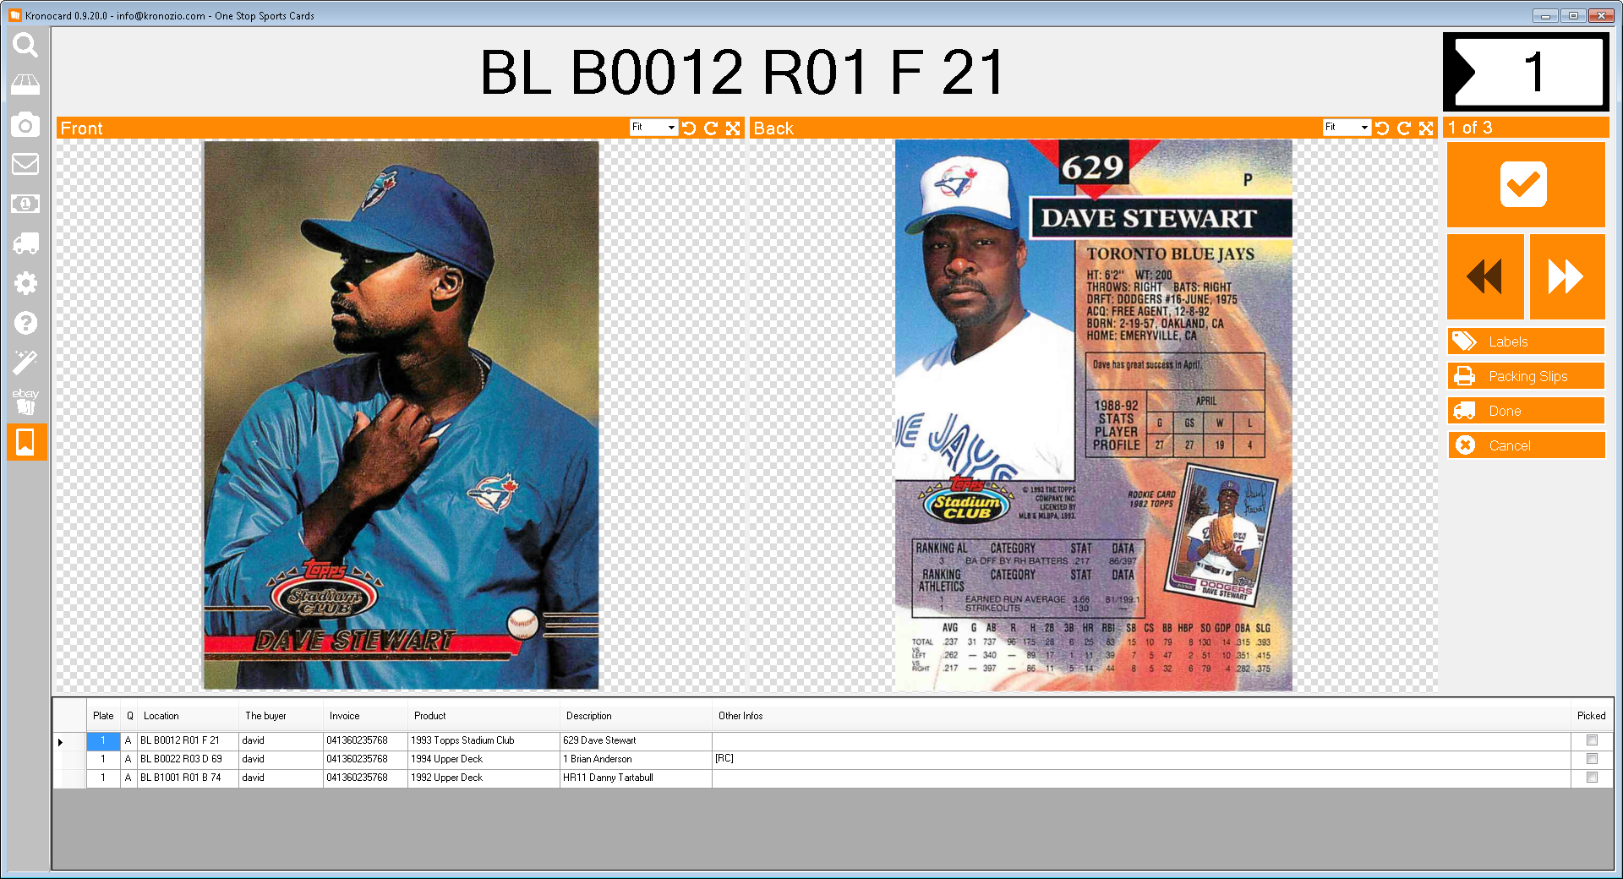Screen dimensions: 1623x879
Task: Select invoice cell in Brian Anderson row
Action: pyautogui.click(x=365, y=759)
